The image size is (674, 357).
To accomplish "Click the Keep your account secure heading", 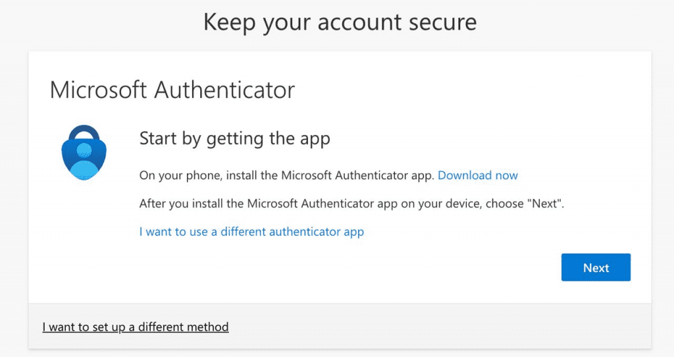I will tap(340, 22).
